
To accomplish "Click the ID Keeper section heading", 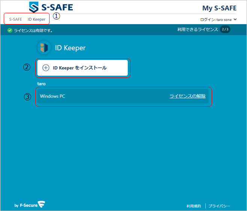I will coord(70,48).
